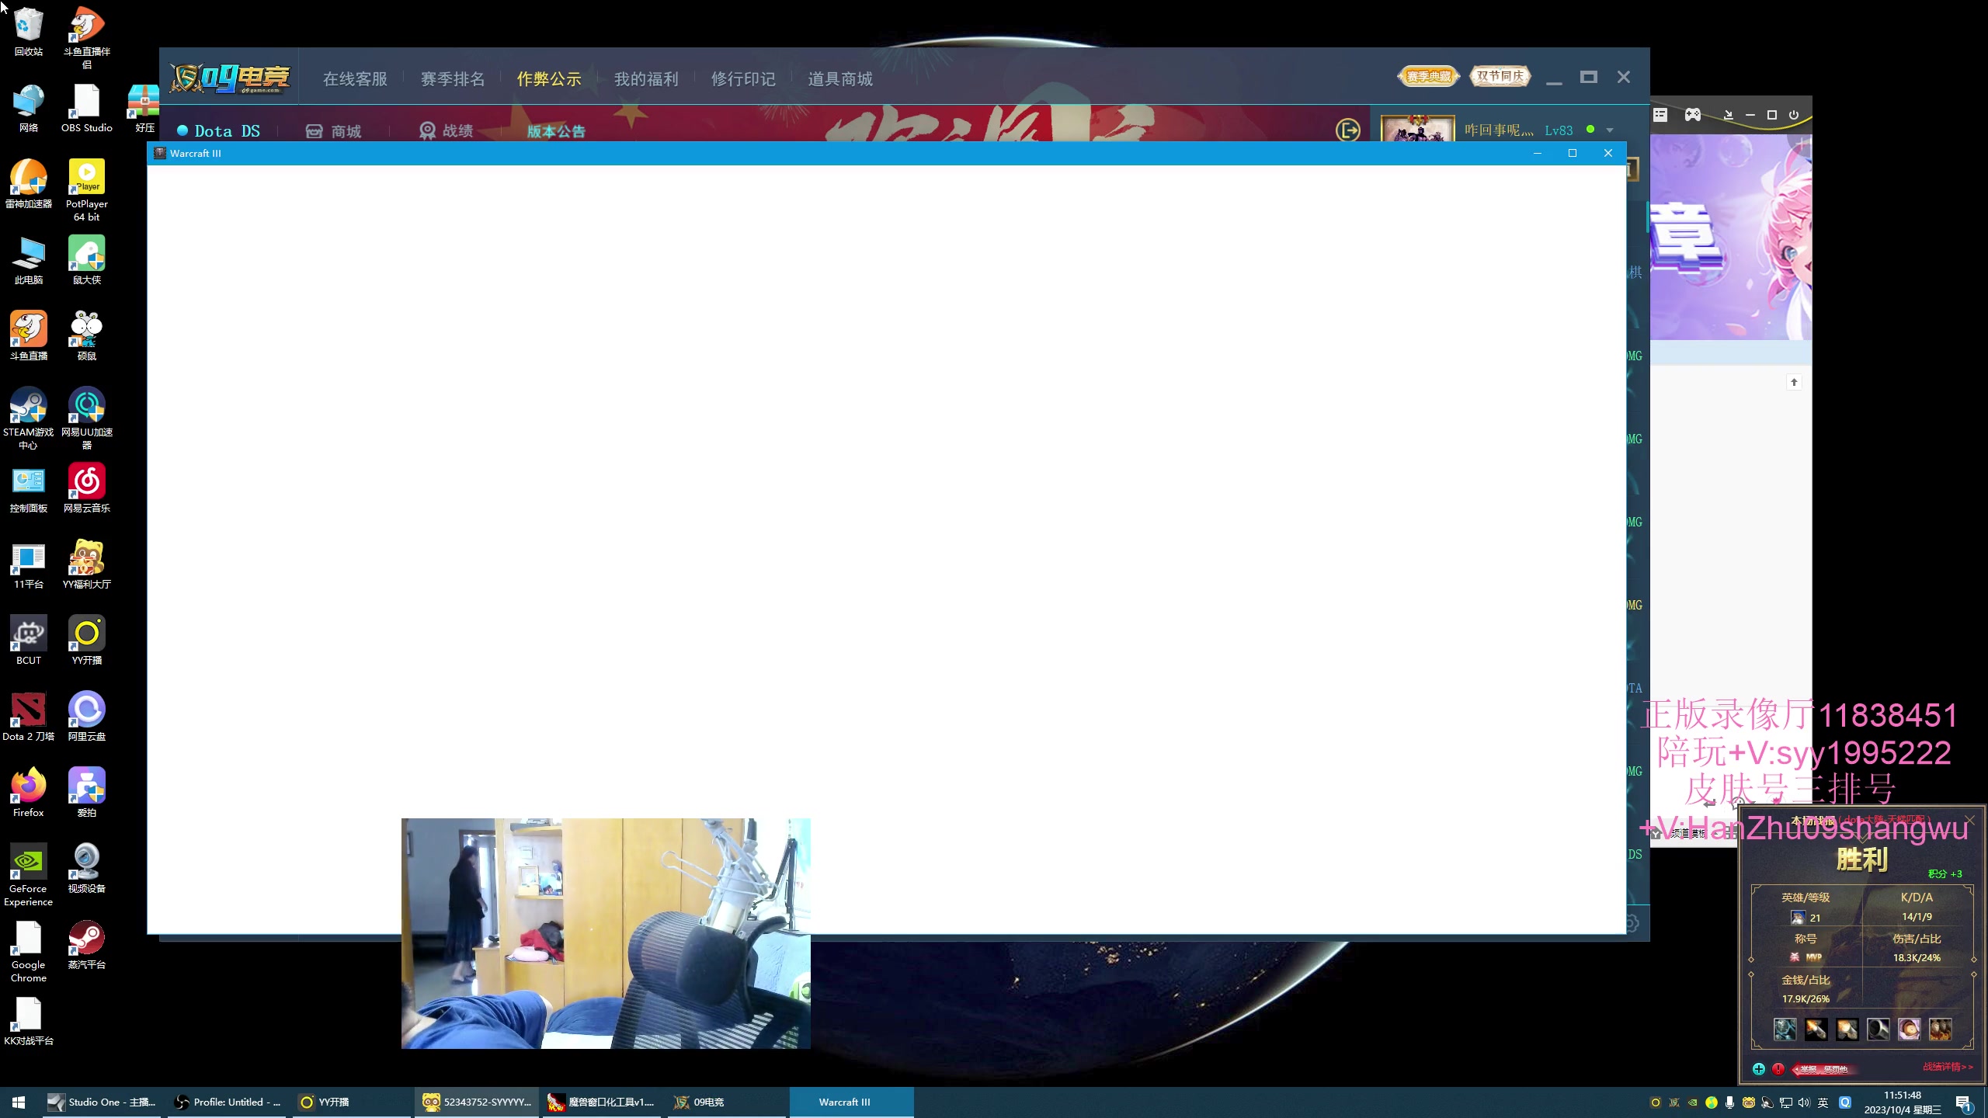Open the Google Chrome desktop icon
This screenshot has width=1988, height=1118.
[x=28, y=951]
